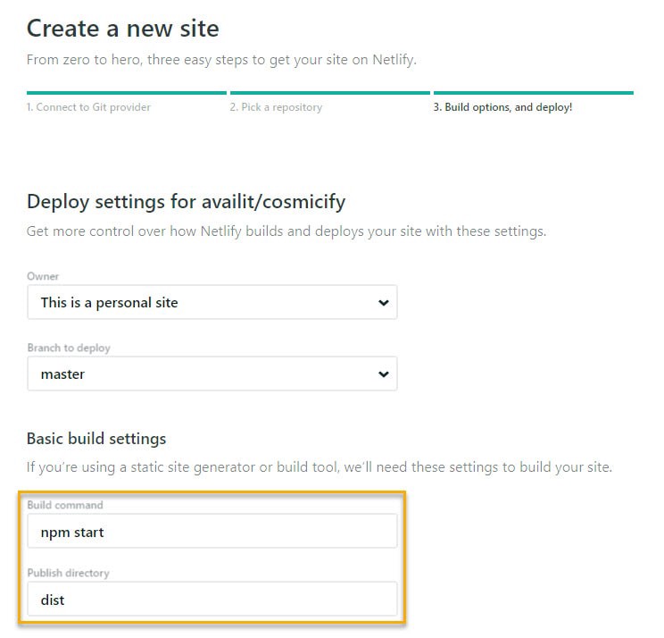The height and width of the screenshot is (638, 664).
Task: Click the progress bar above step 2
Action: 330,92
